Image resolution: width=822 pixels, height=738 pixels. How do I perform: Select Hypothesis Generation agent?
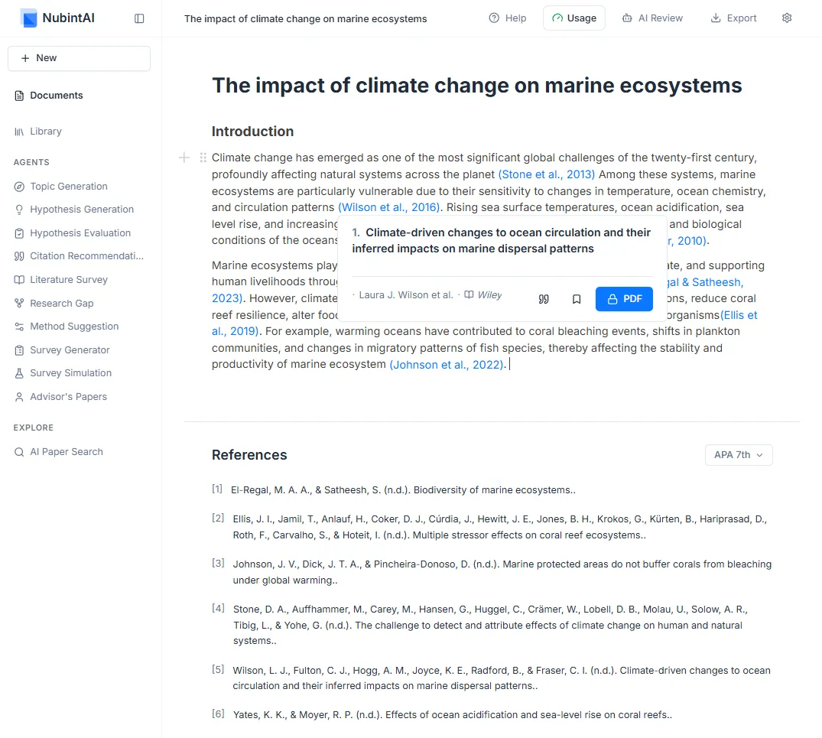pos(81,210)
